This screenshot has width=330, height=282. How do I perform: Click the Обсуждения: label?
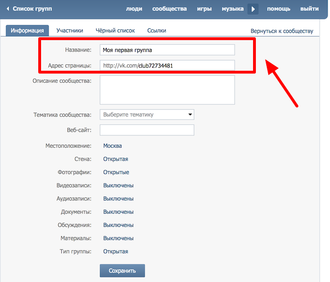(x=75, y=225)
